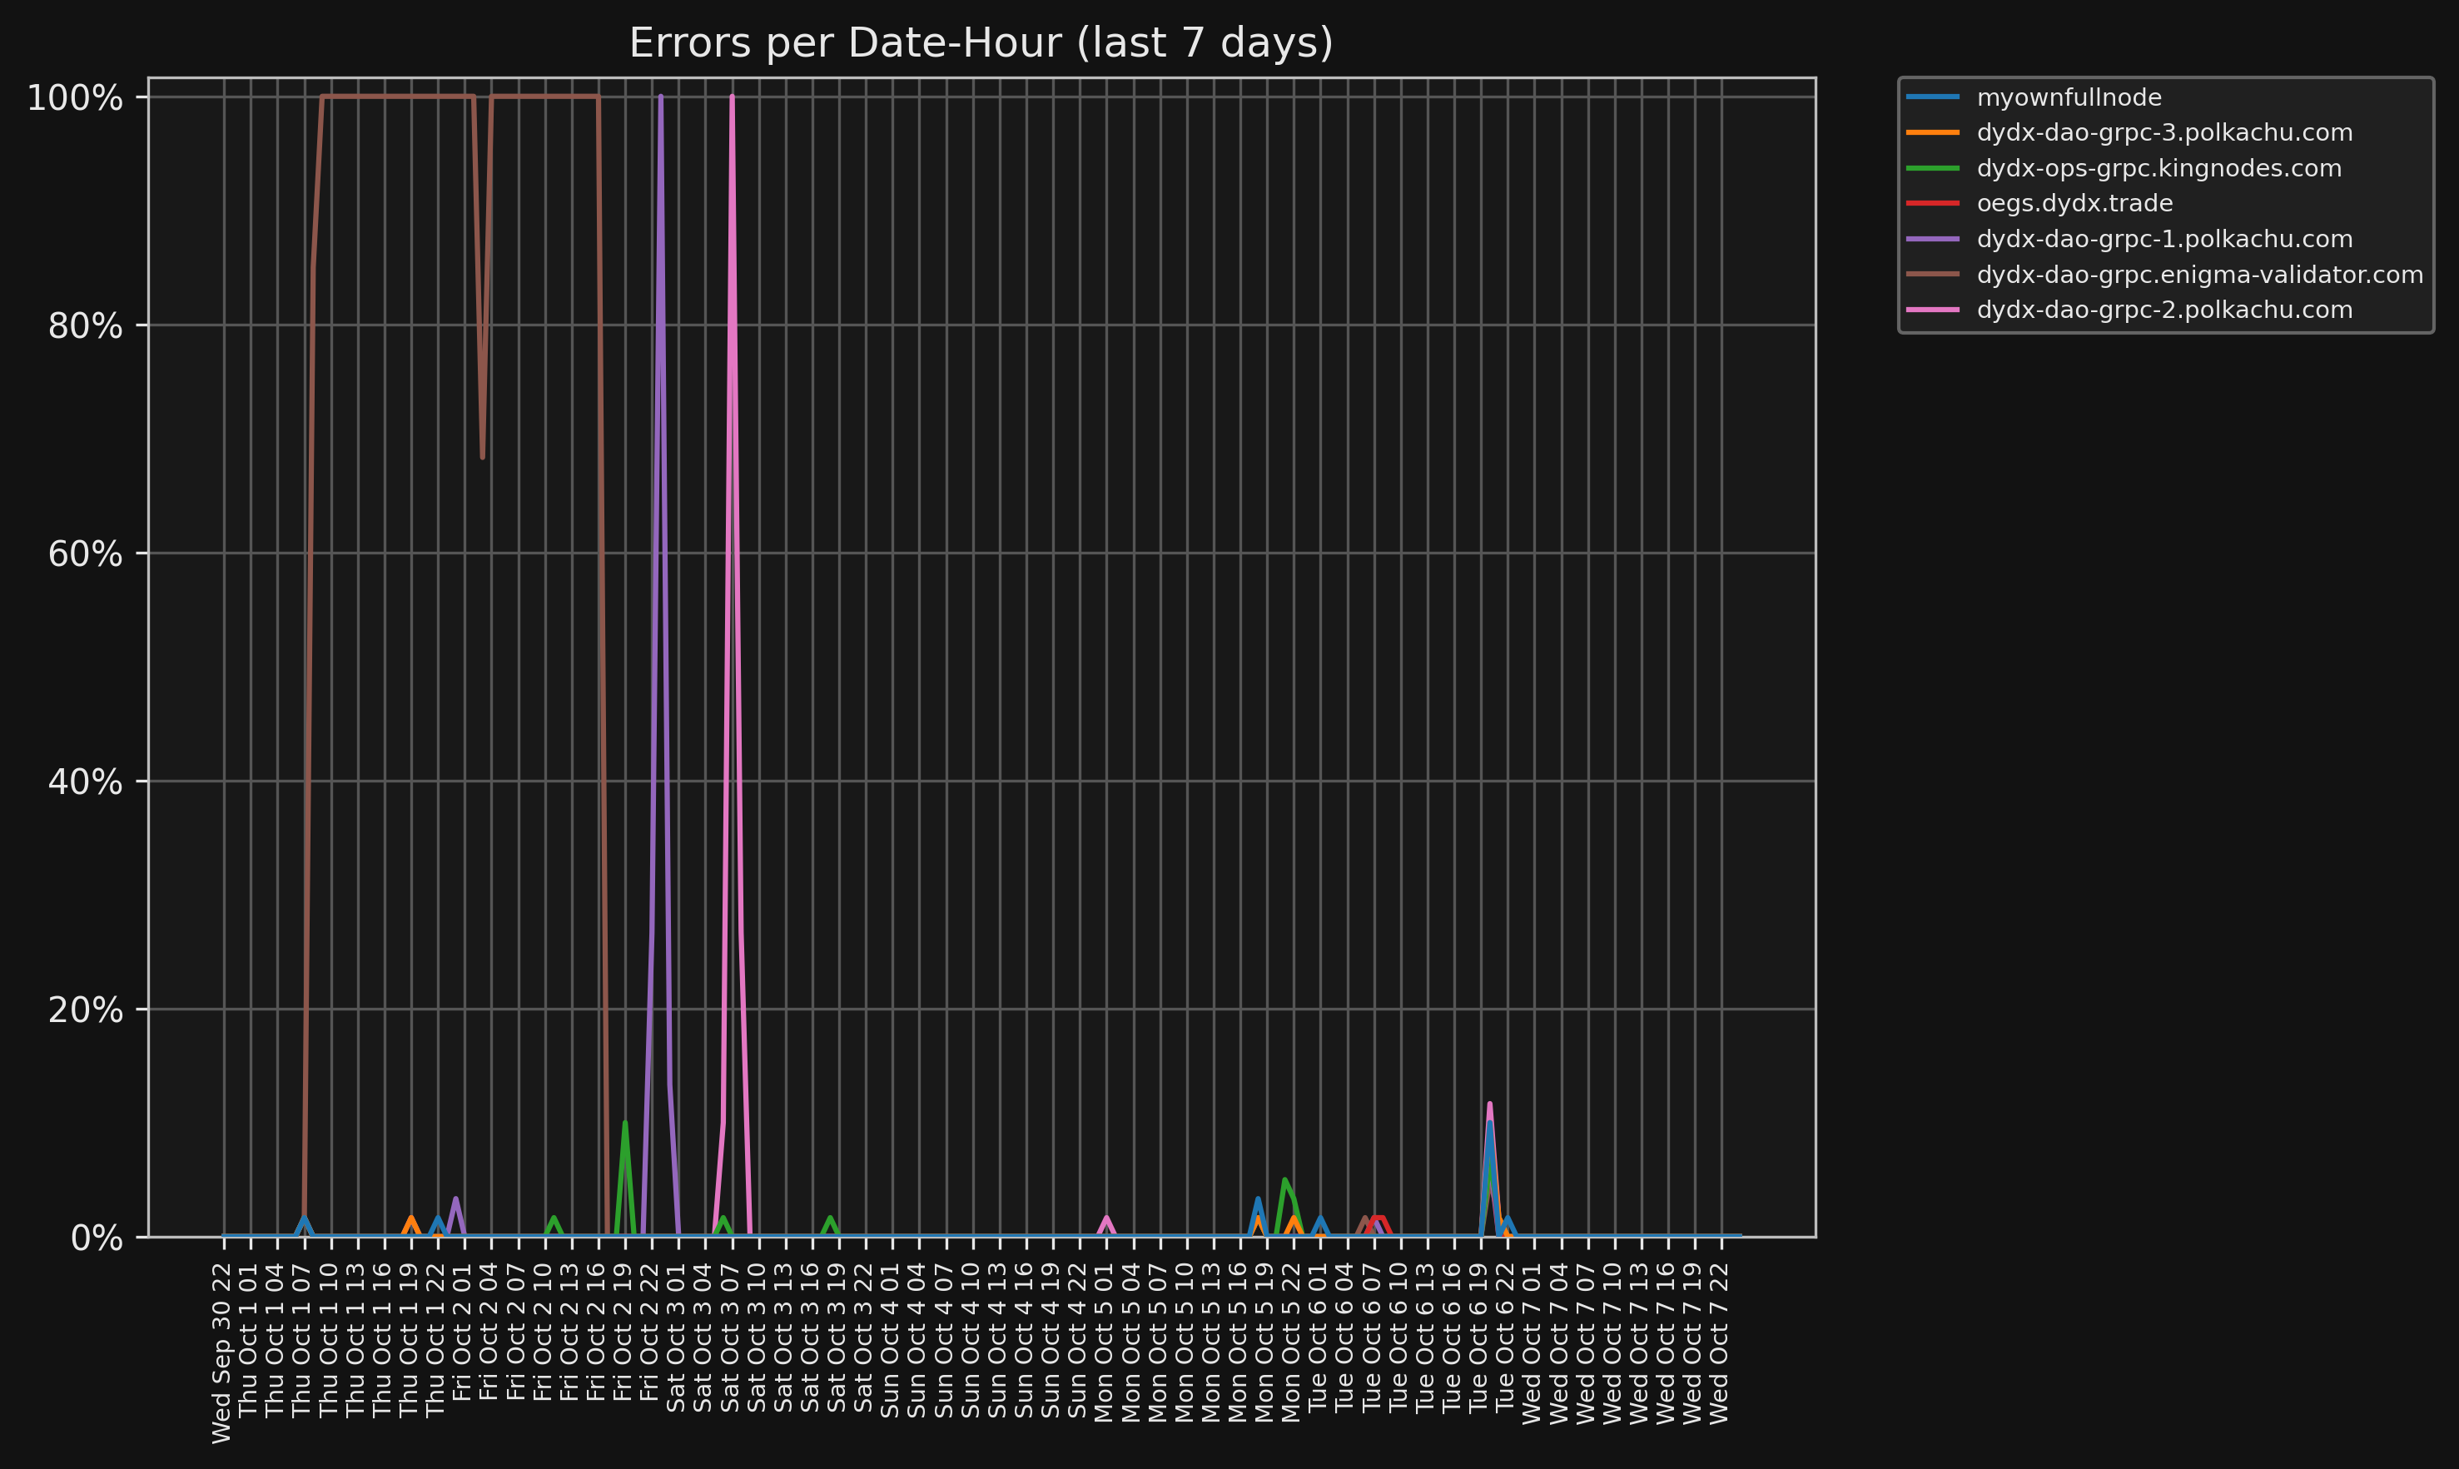The width and height of the screenshot is (2459, 1469).
Task: Click the 'Thu Oct 1 07' x-axis label
Action: click(x=302, y=1338)
